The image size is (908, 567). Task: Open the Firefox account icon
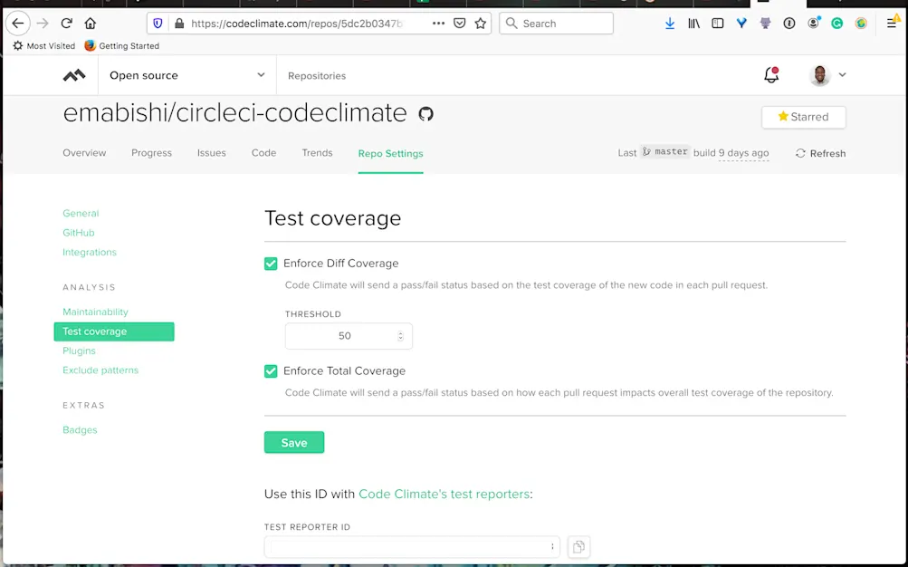point(814,24)
